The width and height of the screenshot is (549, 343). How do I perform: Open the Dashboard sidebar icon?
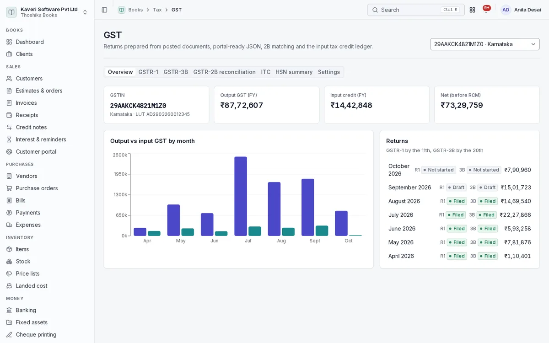click(x=9, y=42)
